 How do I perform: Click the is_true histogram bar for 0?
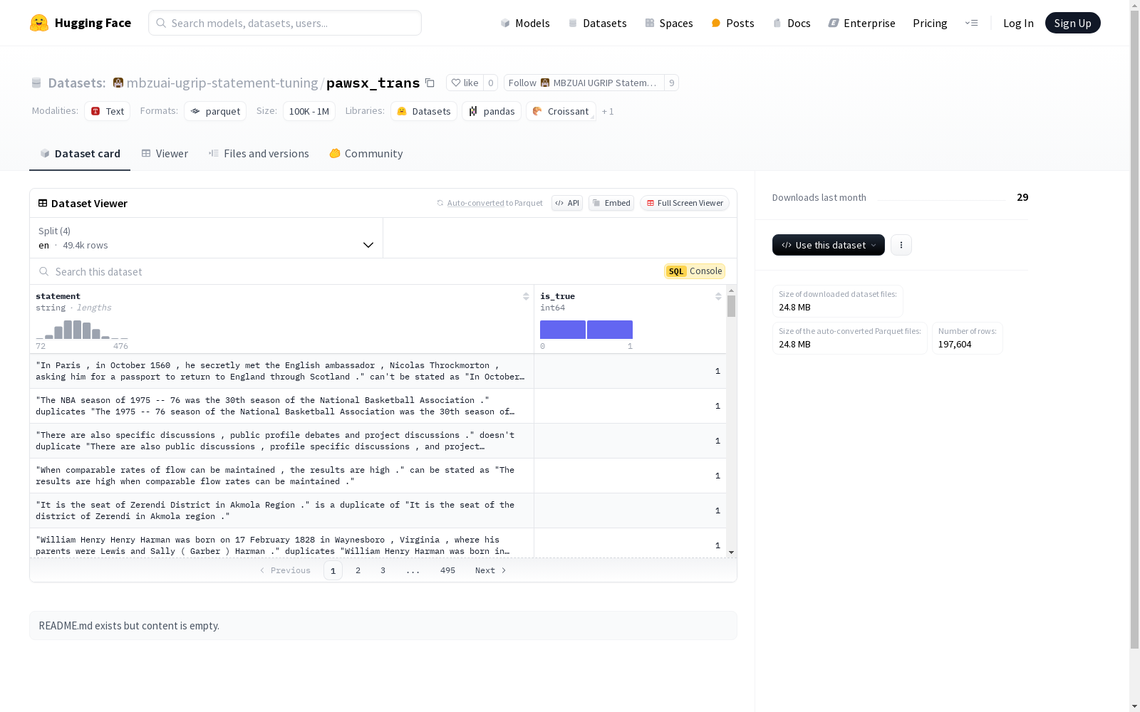[x=563, y=330]
